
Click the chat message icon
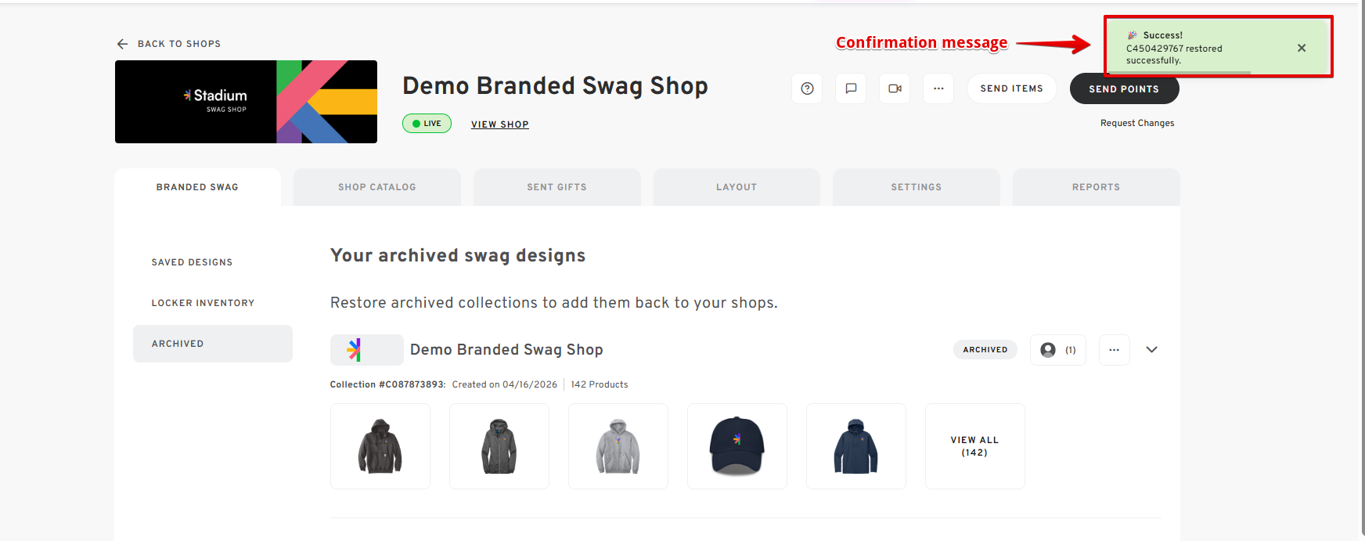click(851, 88)
